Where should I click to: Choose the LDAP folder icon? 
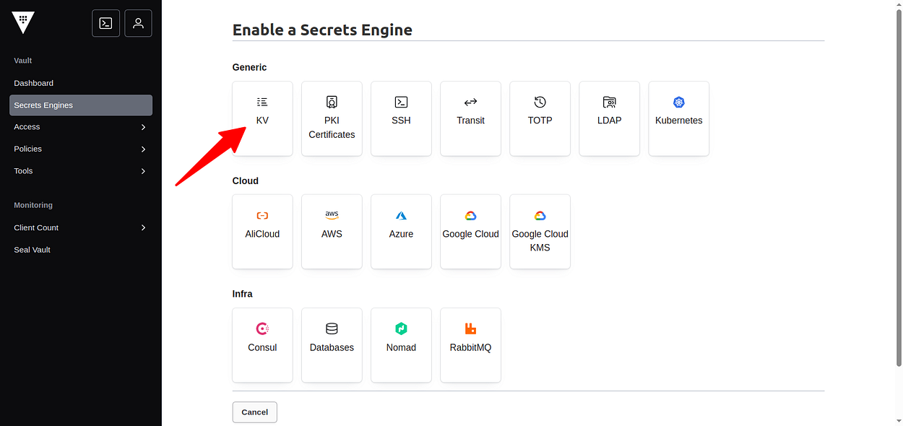click(x=609, y=102)
